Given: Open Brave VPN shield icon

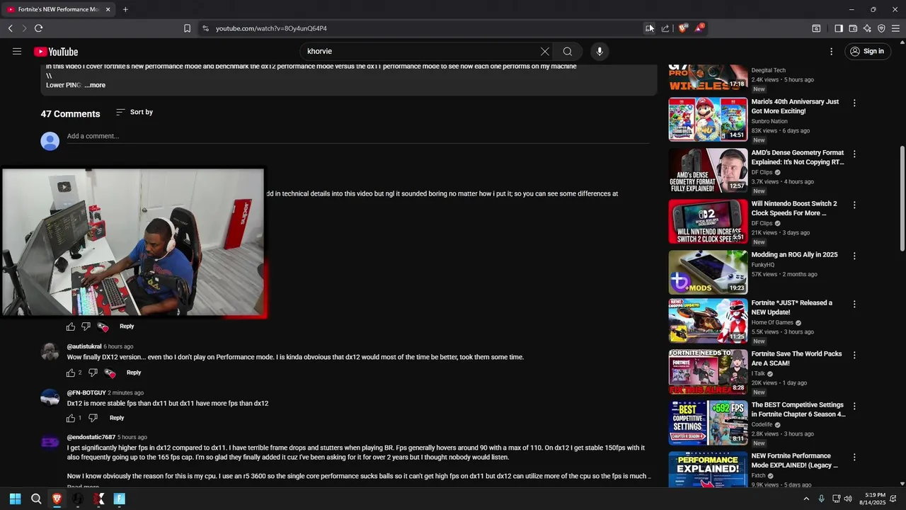Looking at the screenshot, I should tap(881, 28).
